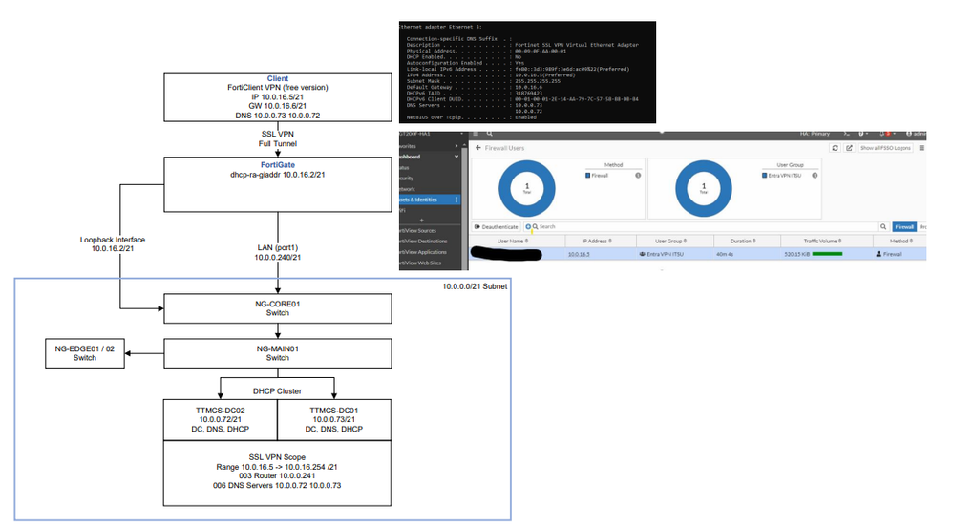The image size is (954, 527).
Task: Click Show all FSSO Logons button
Action: [x=885, y=148]
